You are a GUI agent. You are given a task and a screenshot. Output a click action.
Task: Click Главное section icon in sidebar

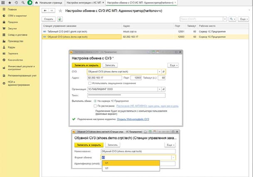[4, 9]
